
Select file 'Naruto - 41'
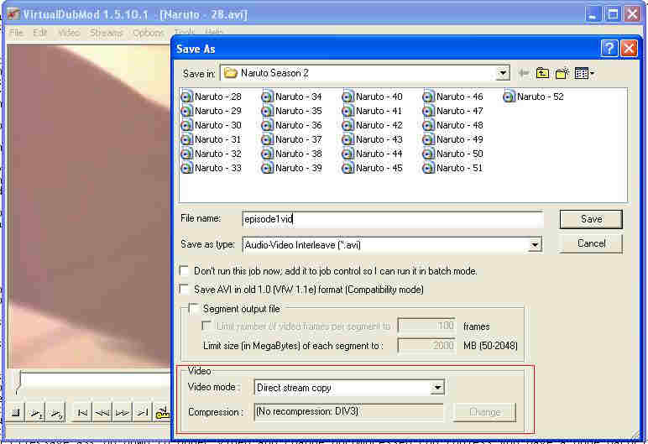click(x=373, y=111)
